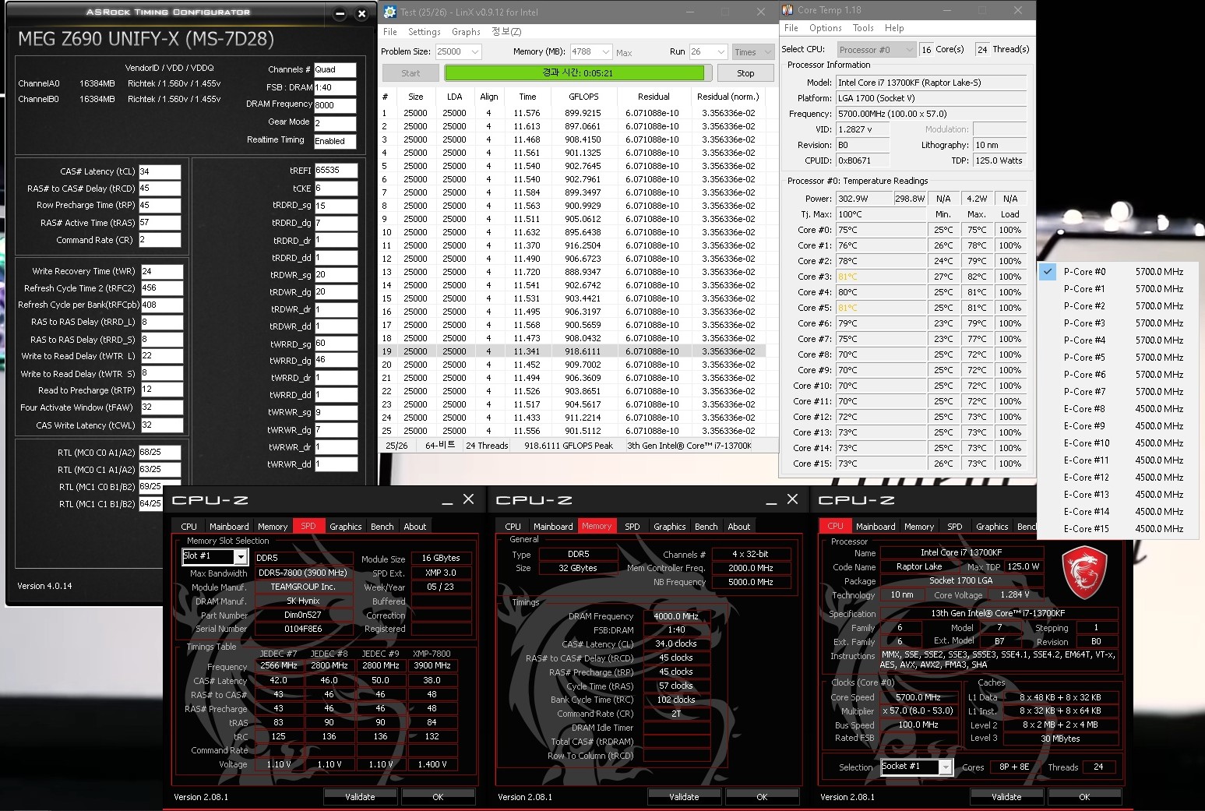The width and height of the screenshot is (1205, 811).
Task: Click the '5700.00MHz (100.00 x 57.0)' frequency value
Action: pos(931,114)
